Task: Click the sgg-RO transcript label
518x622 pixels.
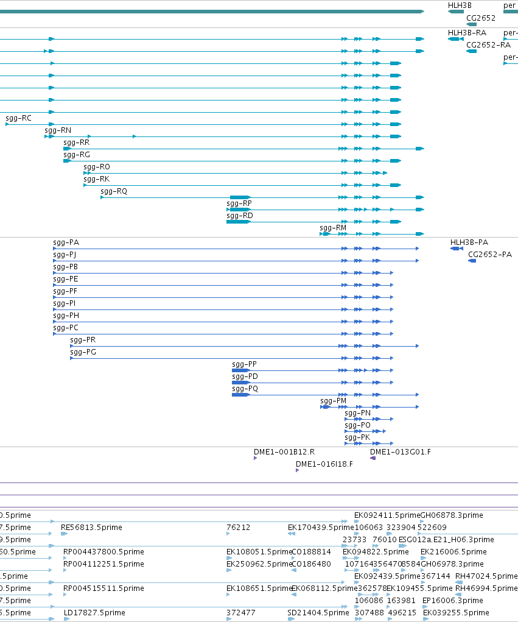Action: point(97,167)
